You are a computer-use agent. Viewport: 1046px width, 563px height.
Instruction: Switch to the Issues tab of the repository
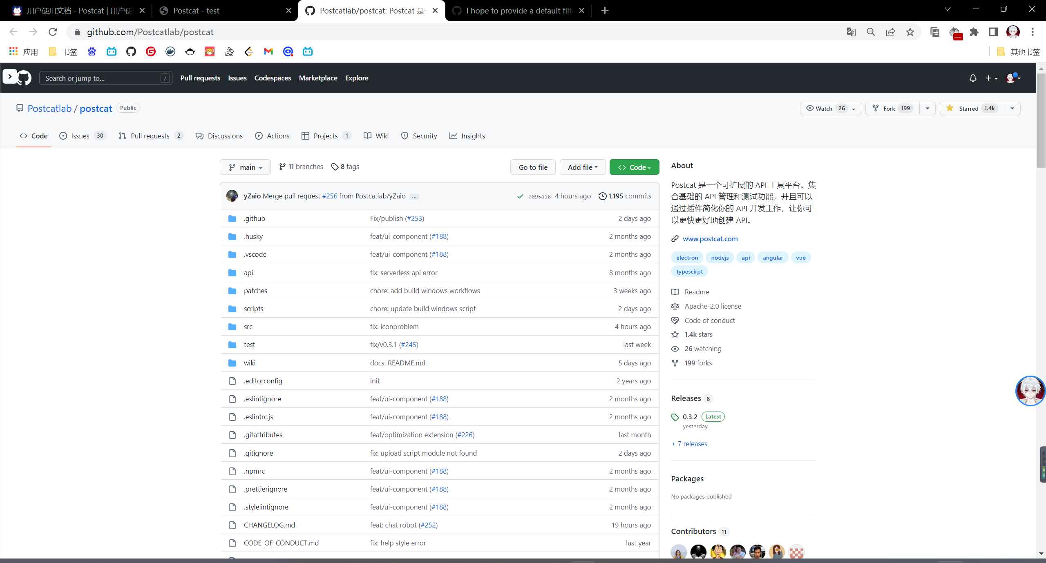pyautogui.click(x=80, y=136)
